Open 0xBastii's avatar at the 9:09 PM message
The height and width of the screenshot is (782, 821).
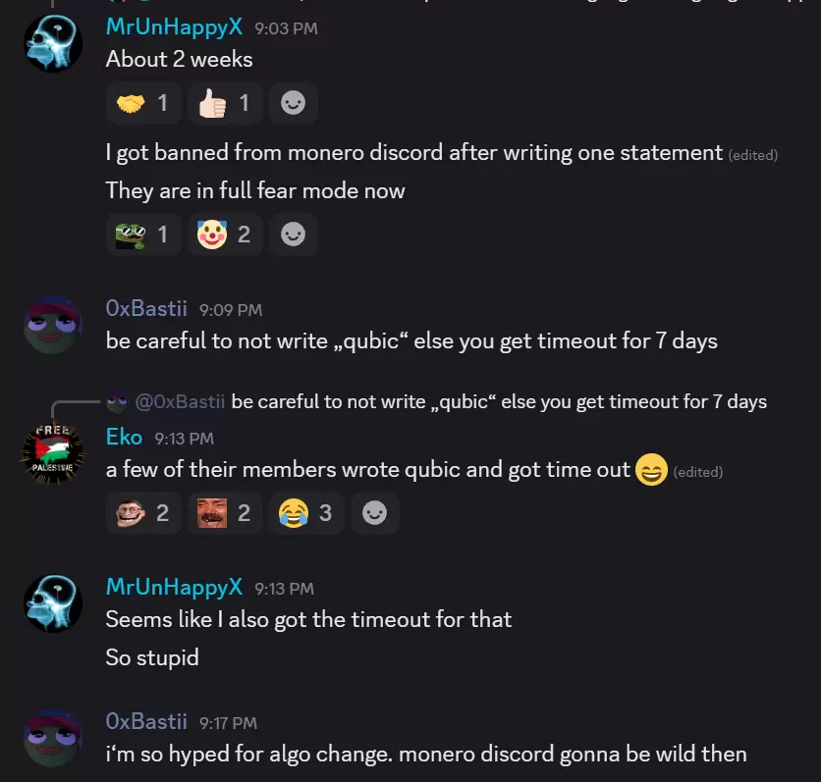coord(53,325)
